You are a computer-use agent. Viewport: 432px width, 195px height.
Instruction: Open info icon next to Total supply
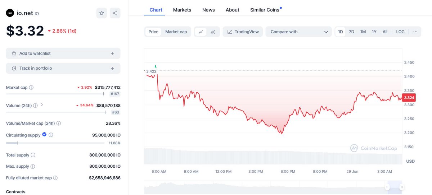pyautogui.click(x=33, y=155)
